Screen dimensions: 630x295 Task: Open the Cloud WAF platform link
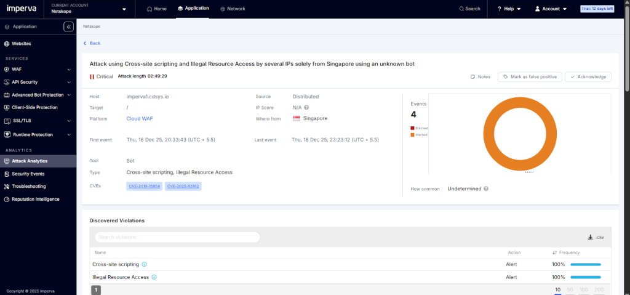[x=140, y=119]
